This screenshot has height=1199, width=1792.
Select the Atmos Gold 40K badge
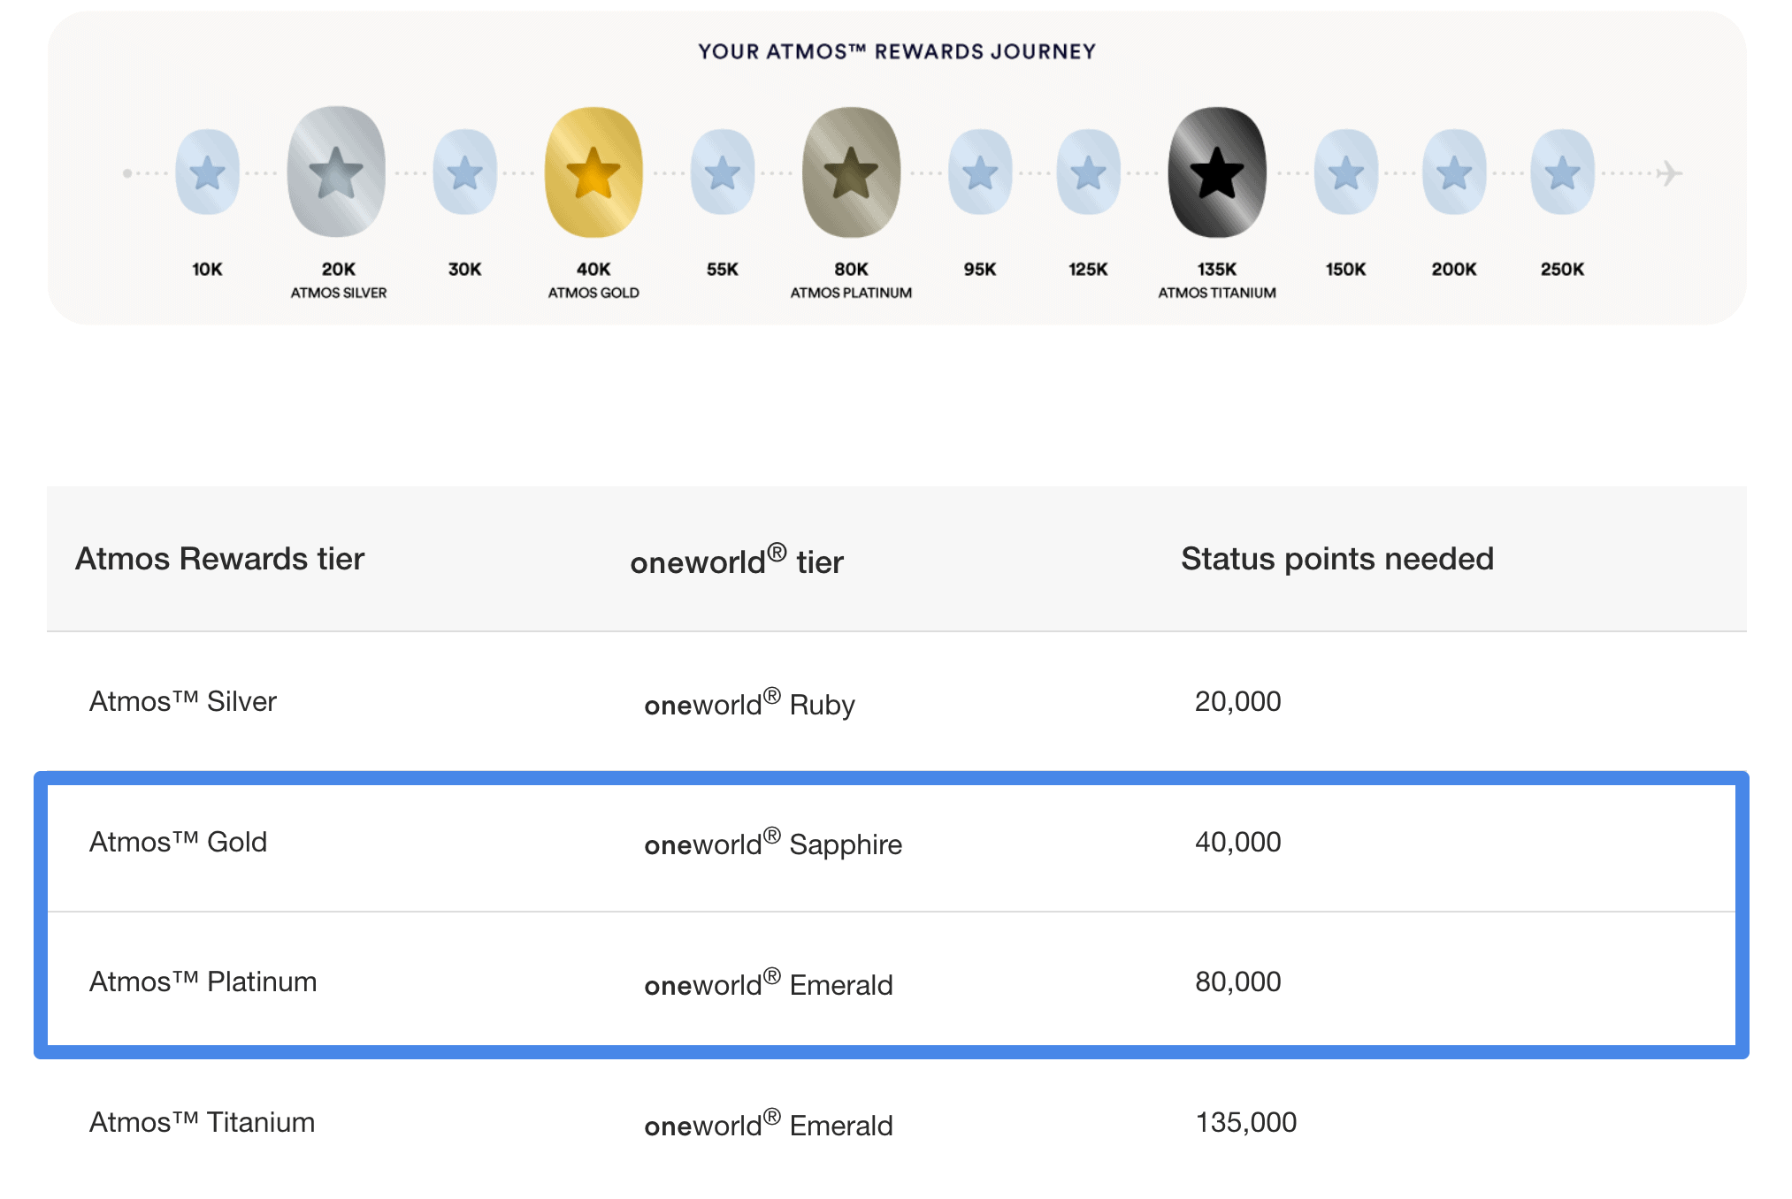[x=594, y=172]
